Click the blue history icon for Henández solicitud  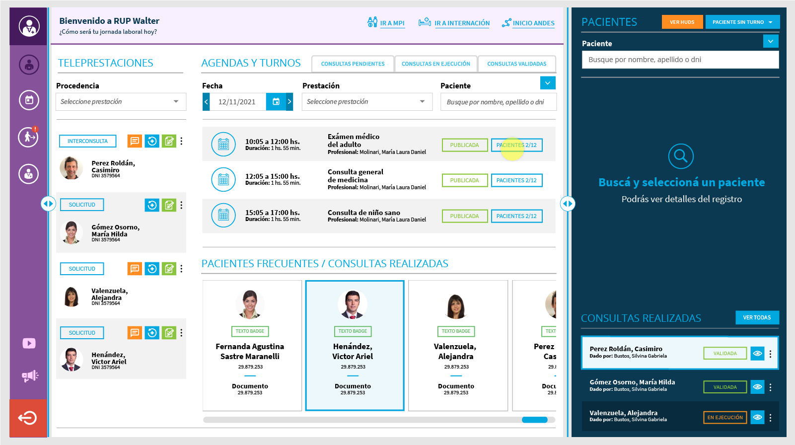(x=152, y=333)
